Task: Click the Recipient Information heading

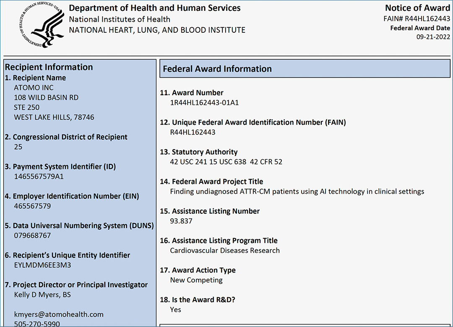Action: coord(49,67)
